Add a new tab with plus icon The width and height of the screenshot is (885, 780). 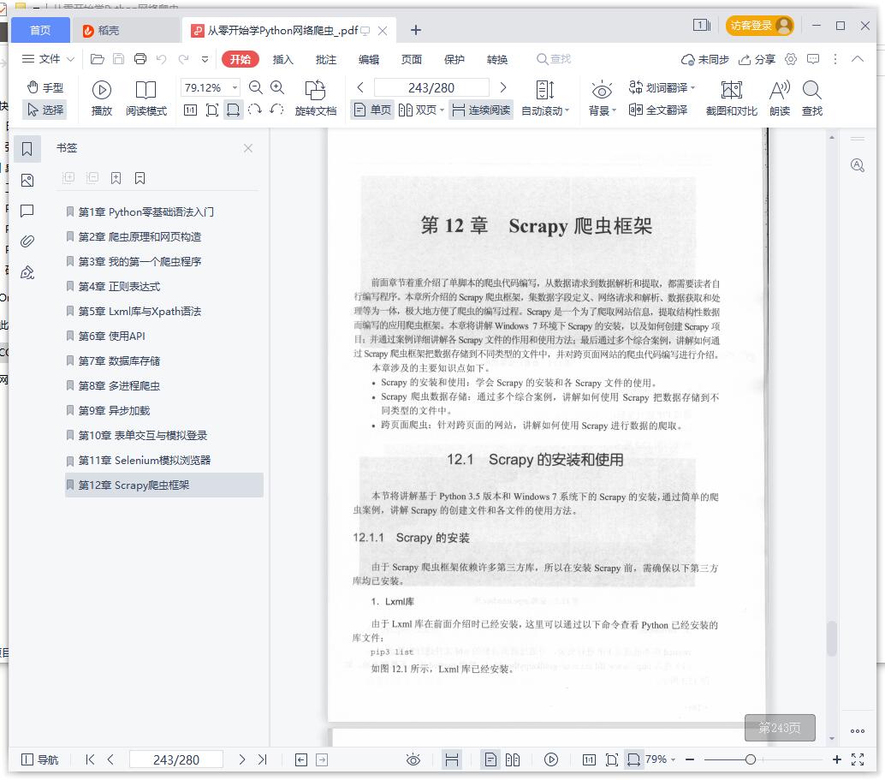point(415,30)
